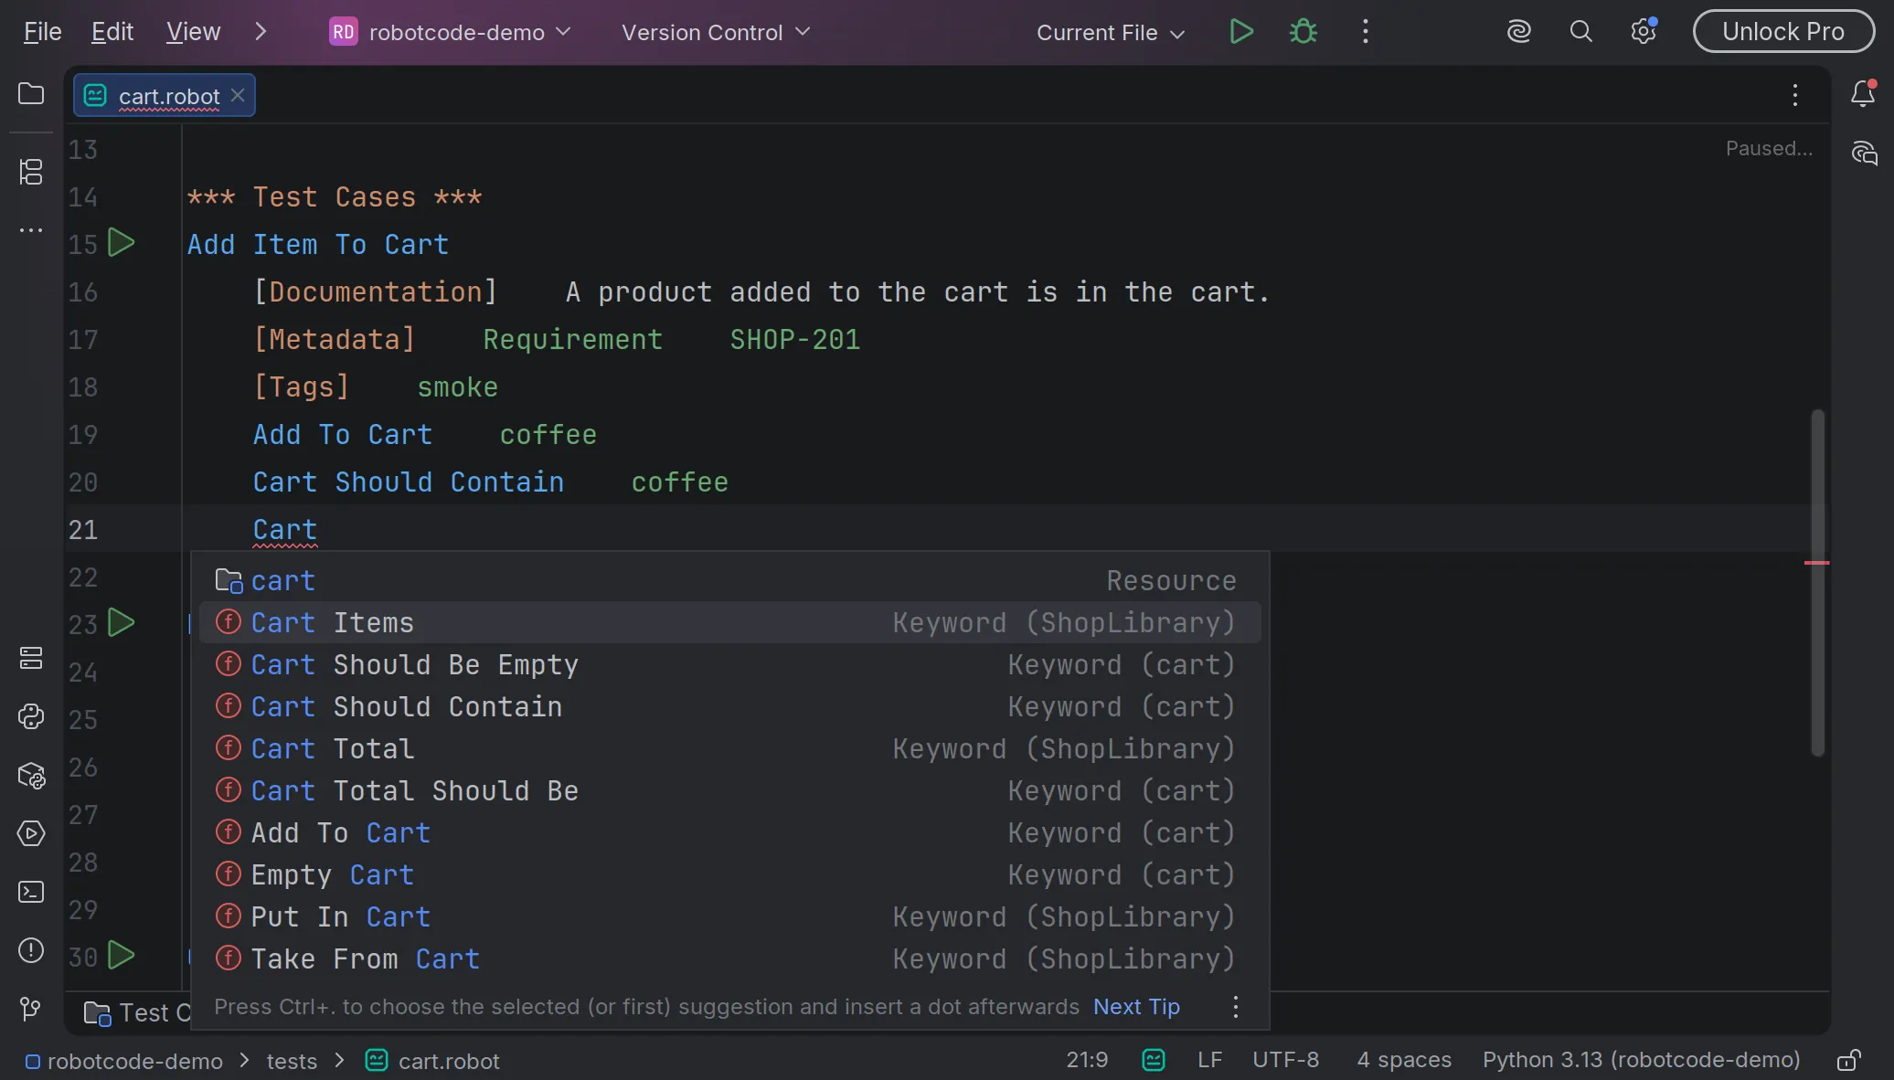The image size is (1894, 1080).
Task: Toggle the read-only lock icon in status bar
Action: (1849, 1060)
